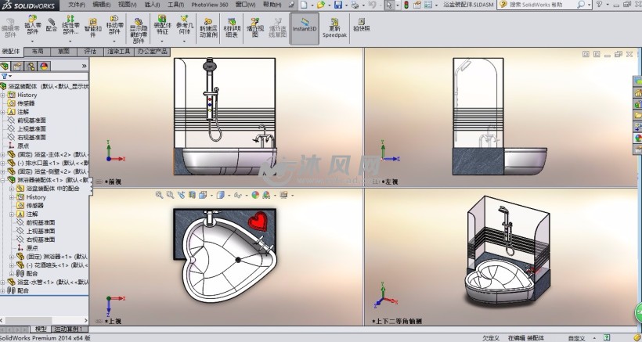Select the Mate (配合) tool

click(x=52, y=25)
